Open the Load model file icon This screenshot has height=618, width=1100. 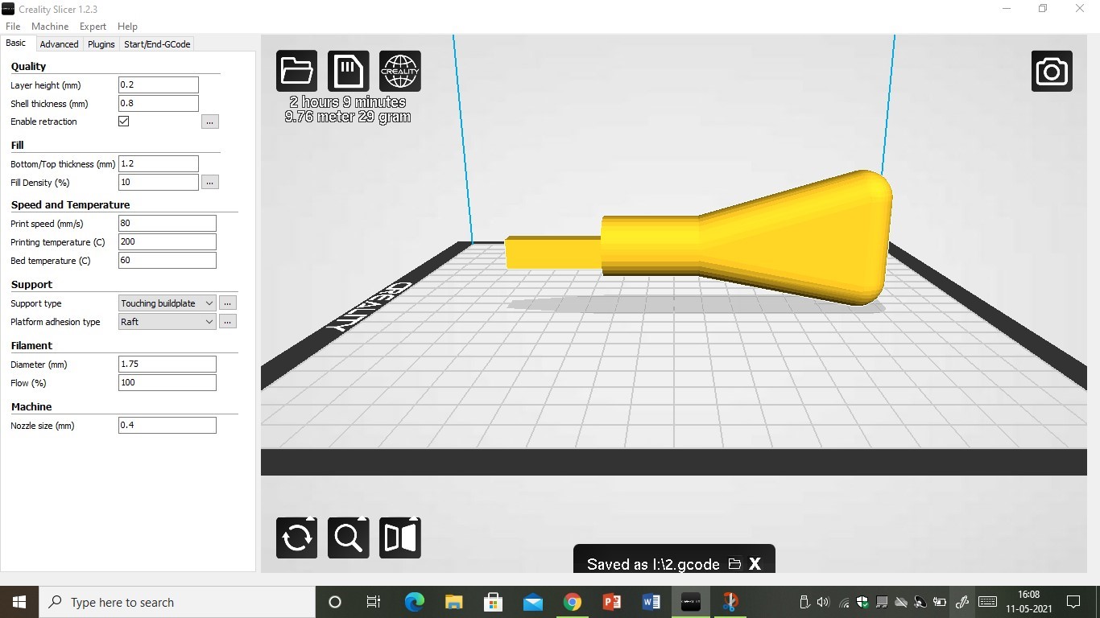pos(296,71)
